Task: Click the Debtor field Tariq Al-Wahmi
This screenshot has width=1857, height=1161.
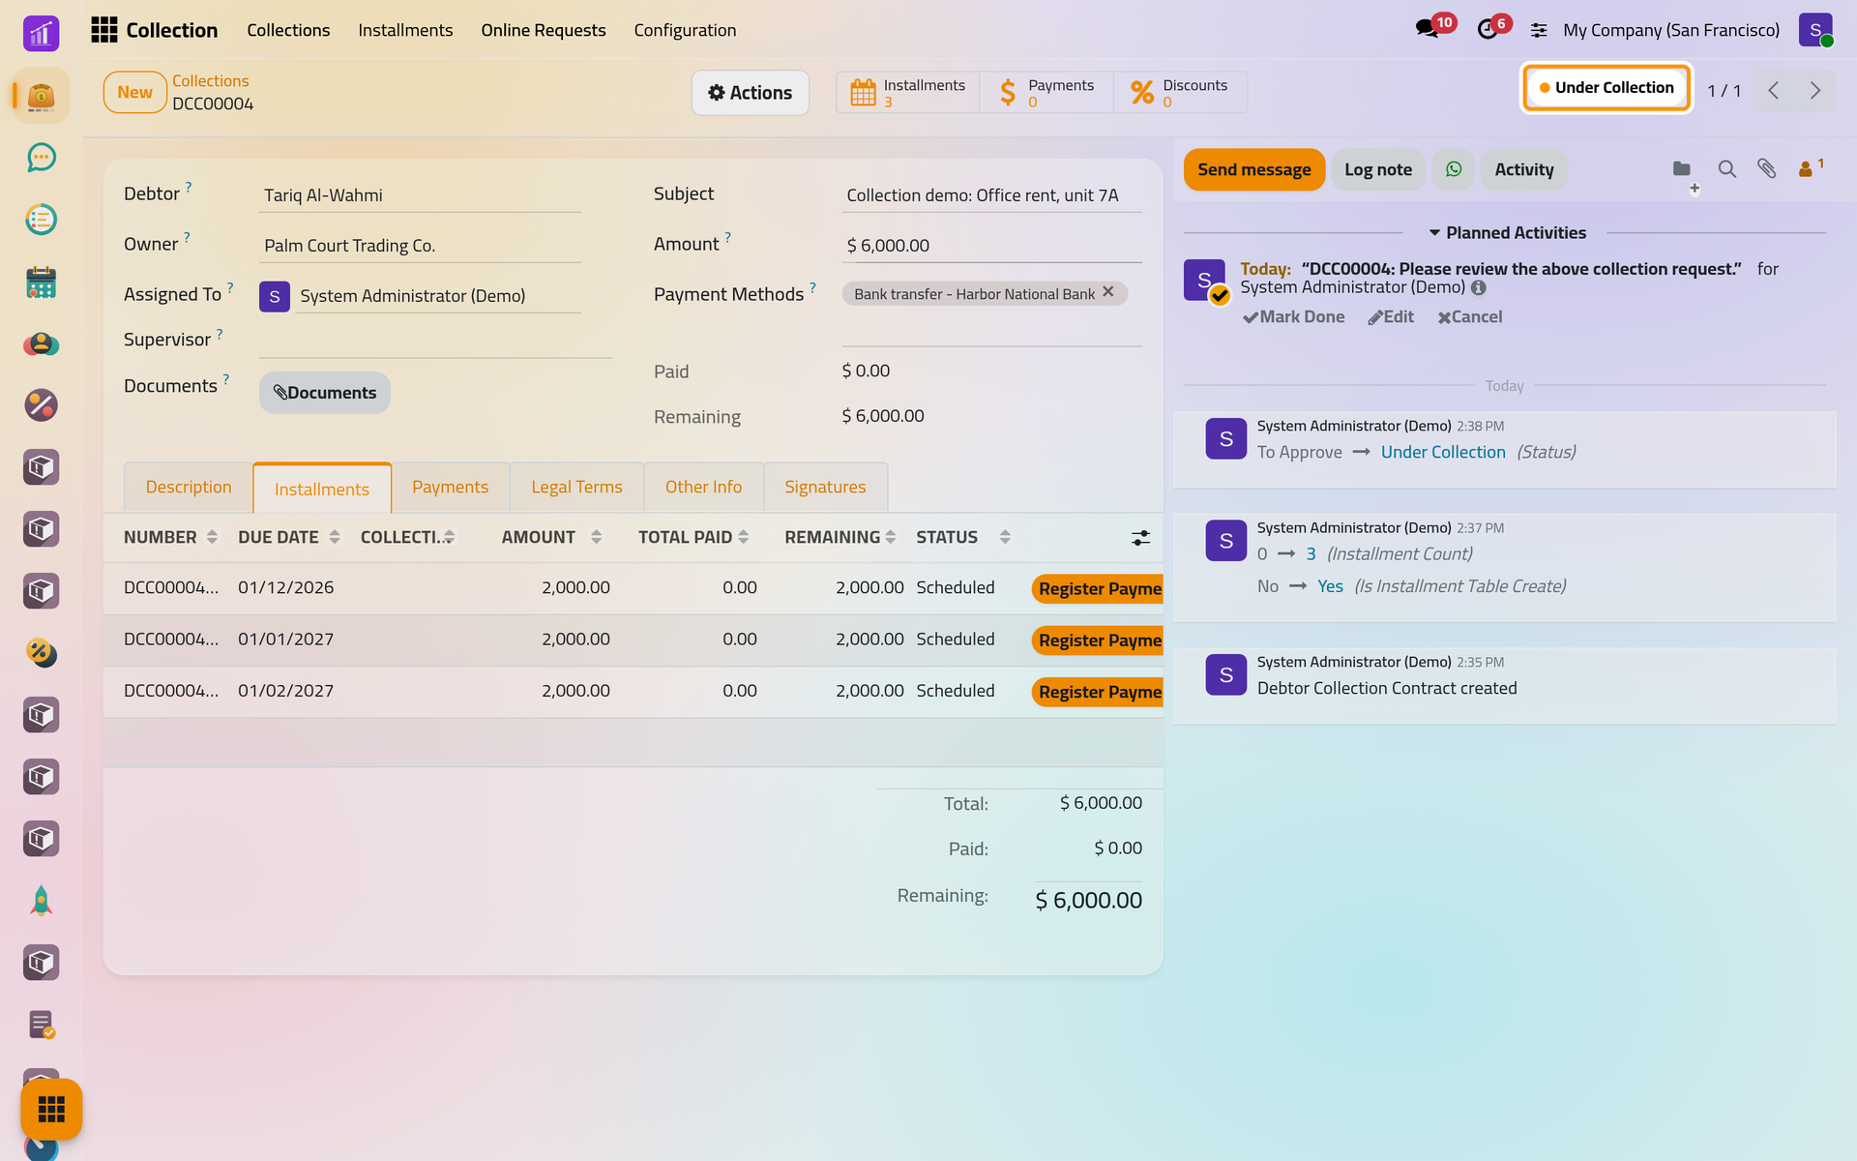Action: tap(420, 194)
